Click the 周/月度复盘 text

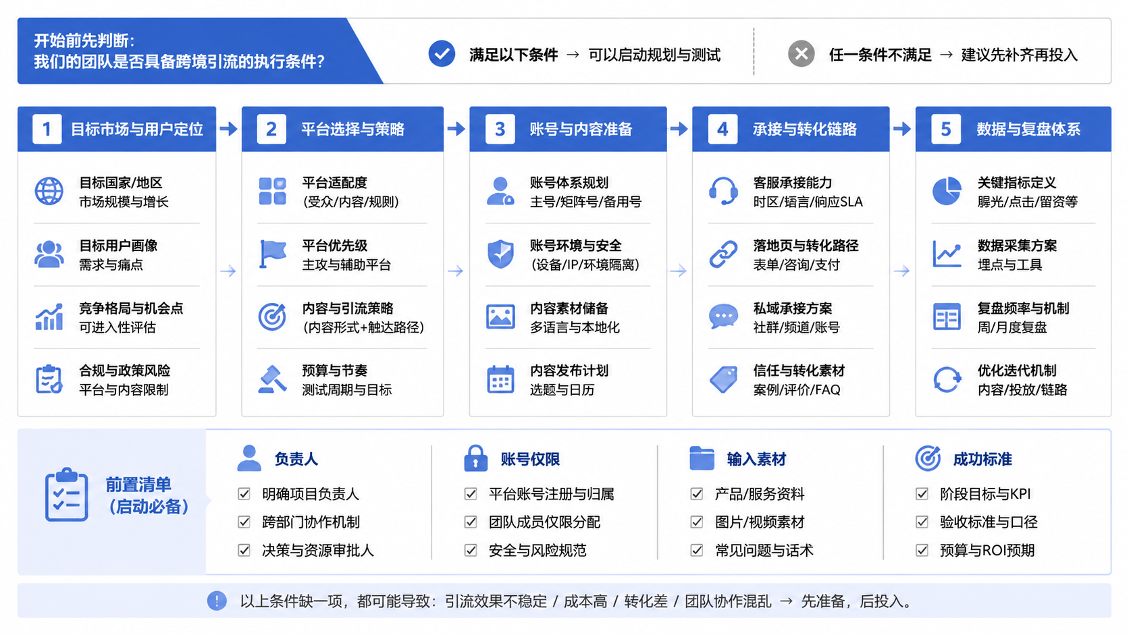(x=1012, y=327)
